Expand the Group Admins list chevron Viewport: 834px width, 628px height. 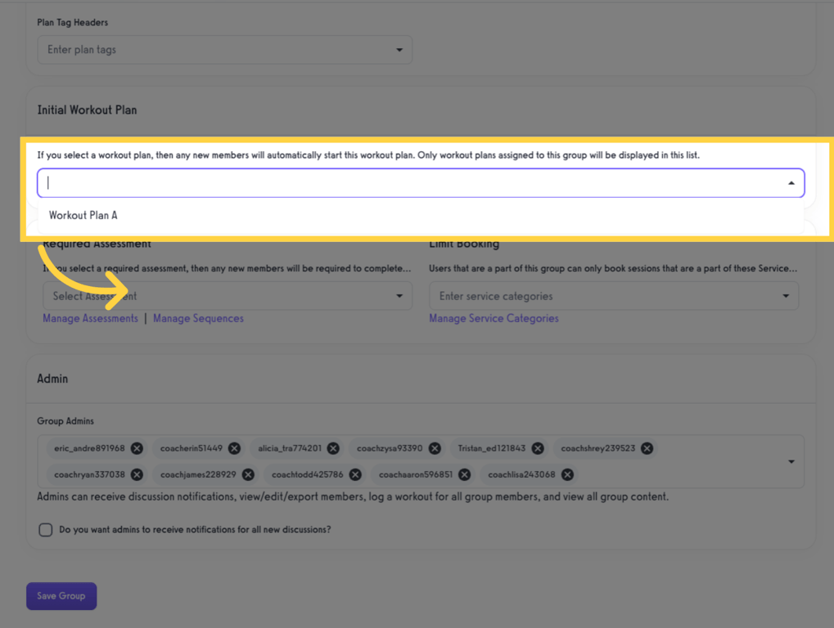(x=791, y=461)
